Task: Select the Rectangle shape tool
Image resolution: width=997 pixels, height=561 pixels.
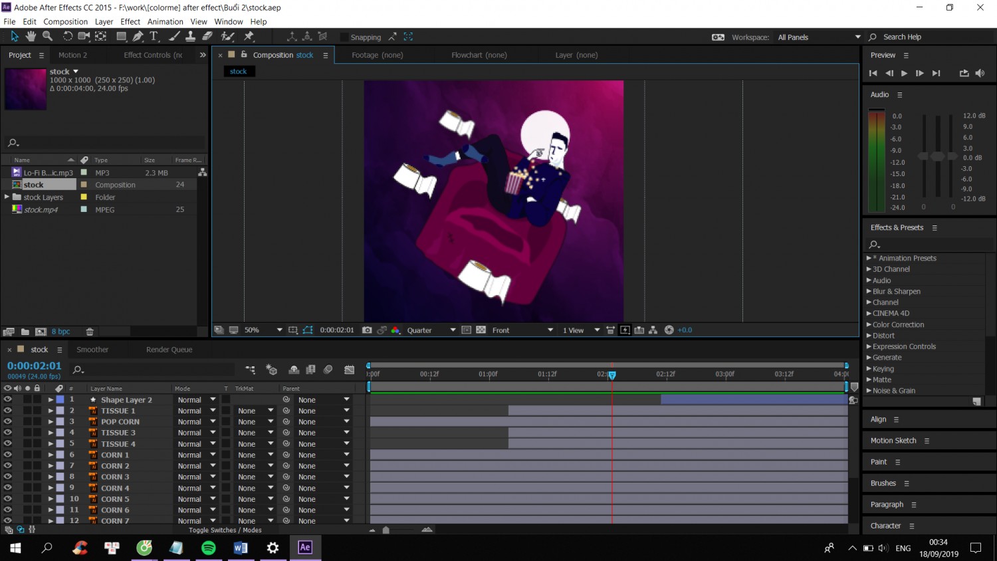Action: (122, 36)
